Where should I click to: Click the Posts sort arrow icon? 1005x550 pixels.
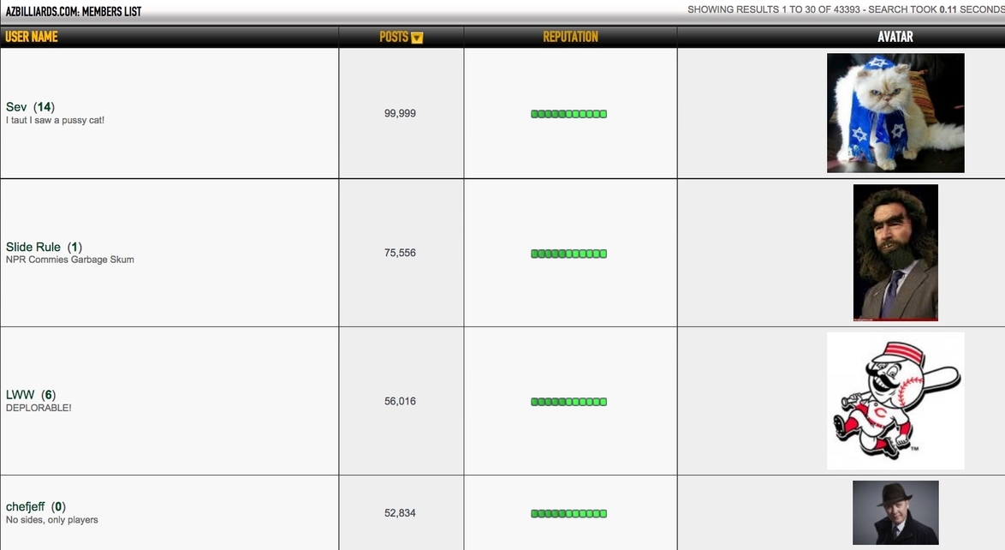[417, 38]
